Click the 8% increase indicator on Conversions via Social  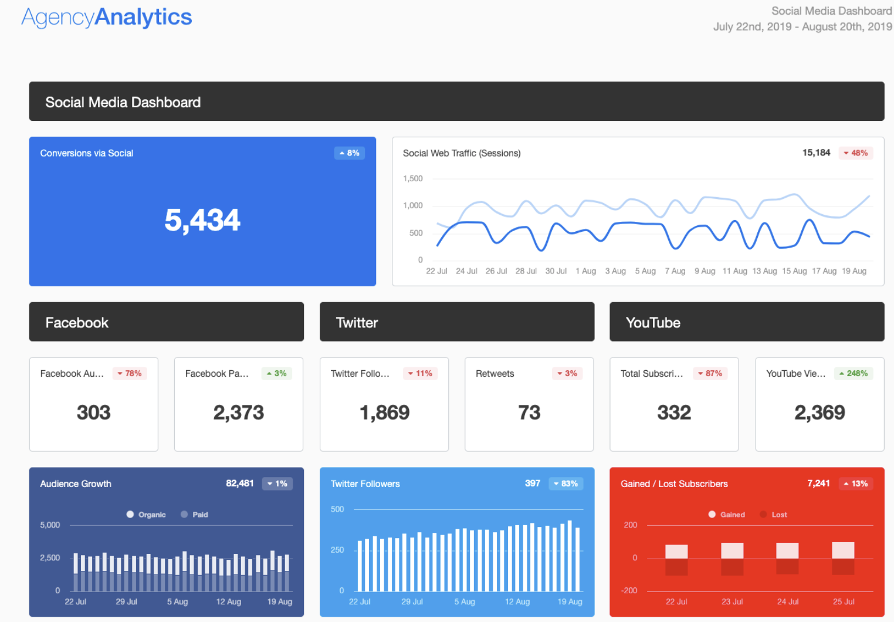coord(349,153)
